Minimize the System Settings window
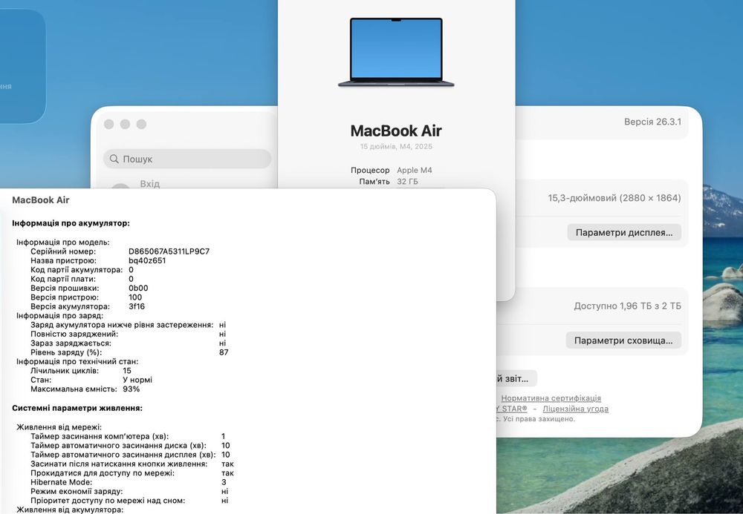Screen dimensions: 743x514 pos(125,124)
